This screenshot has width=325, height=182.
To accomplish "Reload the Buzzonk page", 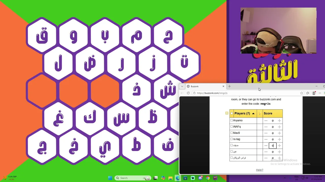I will [x=188, y=93].
